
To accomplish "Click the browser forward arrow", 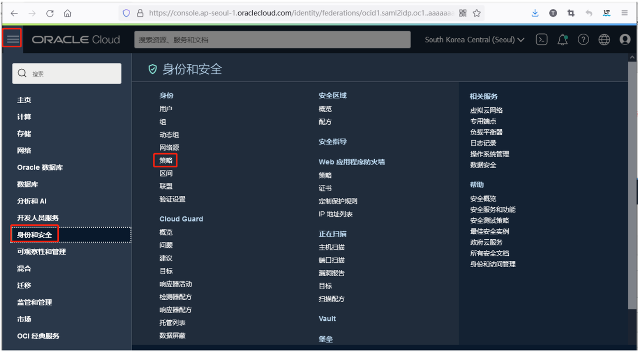I will (x=32, y=13).
